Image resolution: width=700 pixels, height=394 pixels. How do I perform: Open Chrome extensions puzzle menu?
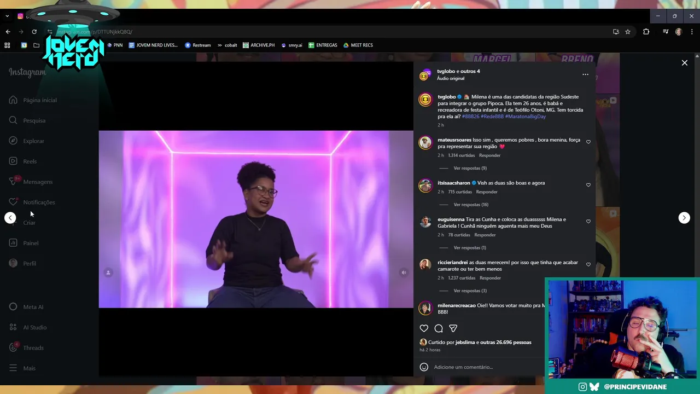646,32
